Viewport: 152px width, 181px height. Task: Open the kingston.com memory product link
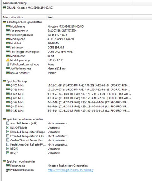(x=70, y=170)
